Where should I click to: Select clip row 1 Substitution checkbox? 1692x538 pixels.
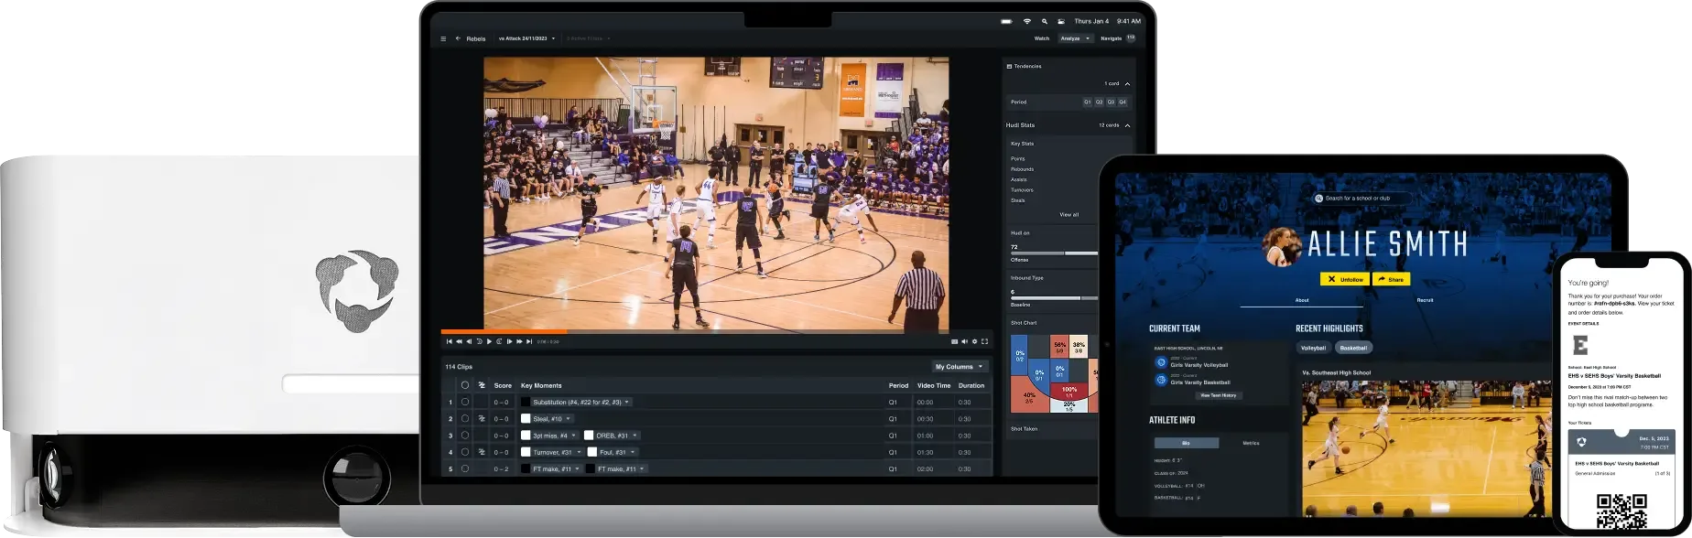[x=465, y=402]
